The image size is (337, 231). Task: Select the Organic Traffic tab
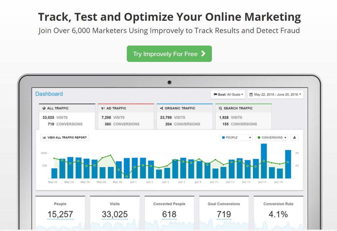[x=184, y=116]
